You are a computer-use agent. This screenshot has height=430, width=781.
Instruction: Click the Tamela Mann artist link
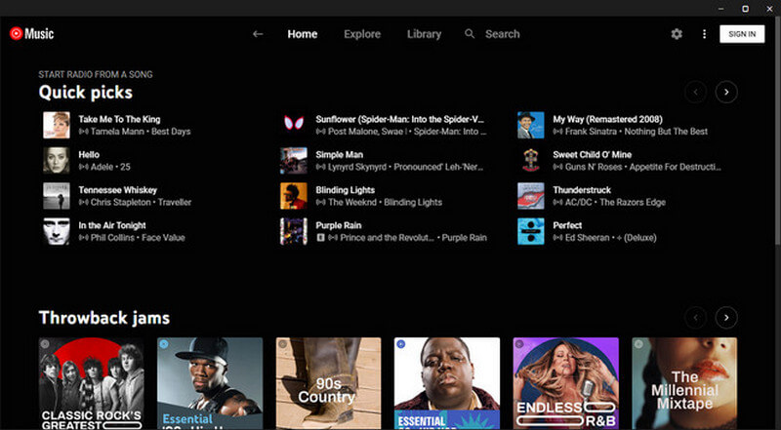[x=117, y=132]
